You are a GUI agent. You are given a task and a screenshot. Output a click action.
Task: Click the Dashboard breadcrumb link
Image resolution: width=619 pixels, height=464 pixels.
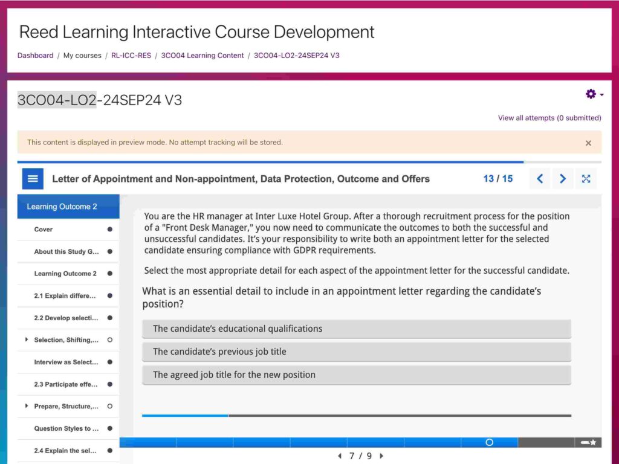pyautogui.click(x=35, y=56)
